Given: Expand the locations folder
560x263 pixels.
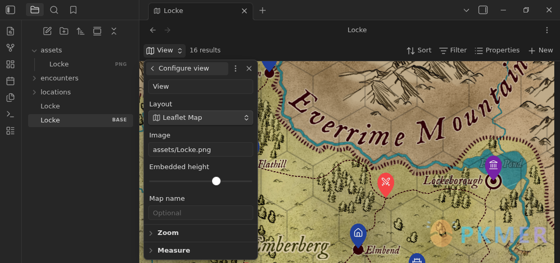Looking at the screenshot, I should (34, 92).
